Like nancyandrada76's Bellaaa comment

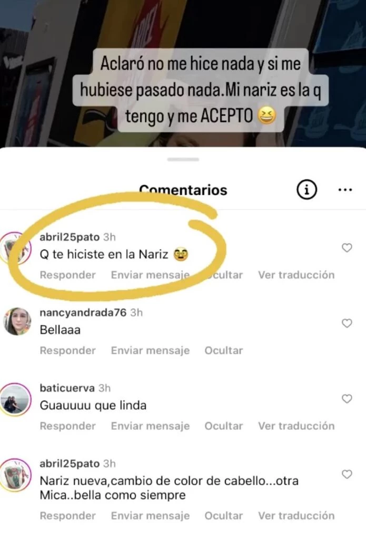click(x=347, y=323)
